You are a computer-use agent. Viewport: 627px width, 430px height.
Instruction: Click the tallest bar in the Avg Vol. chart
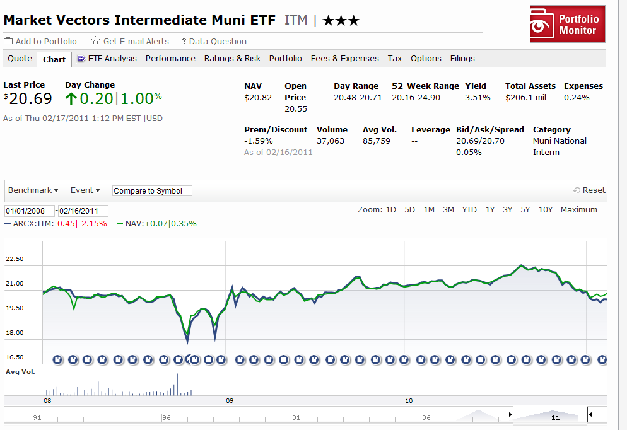click(x=177, y=385)
